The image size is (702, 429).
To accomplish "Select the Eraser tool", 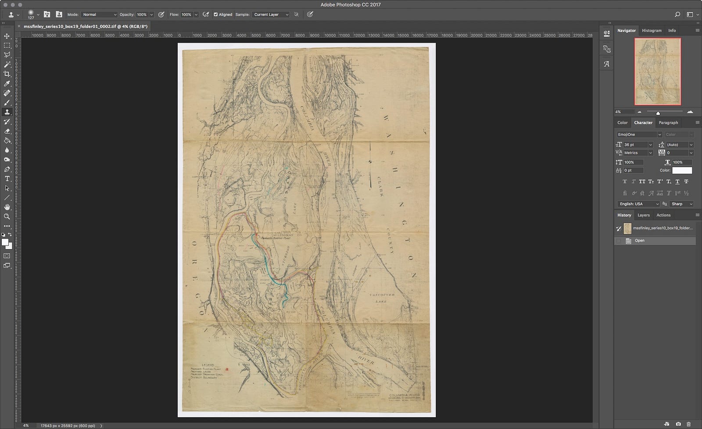I will tap(7, 131).
